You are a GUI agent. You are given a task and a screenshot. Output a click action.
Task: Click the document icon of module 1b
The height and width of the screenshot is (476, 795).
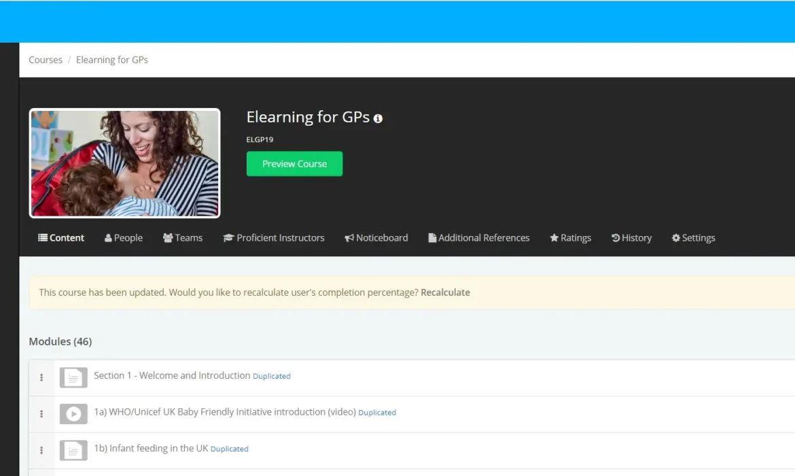click(x=73, y=451)
